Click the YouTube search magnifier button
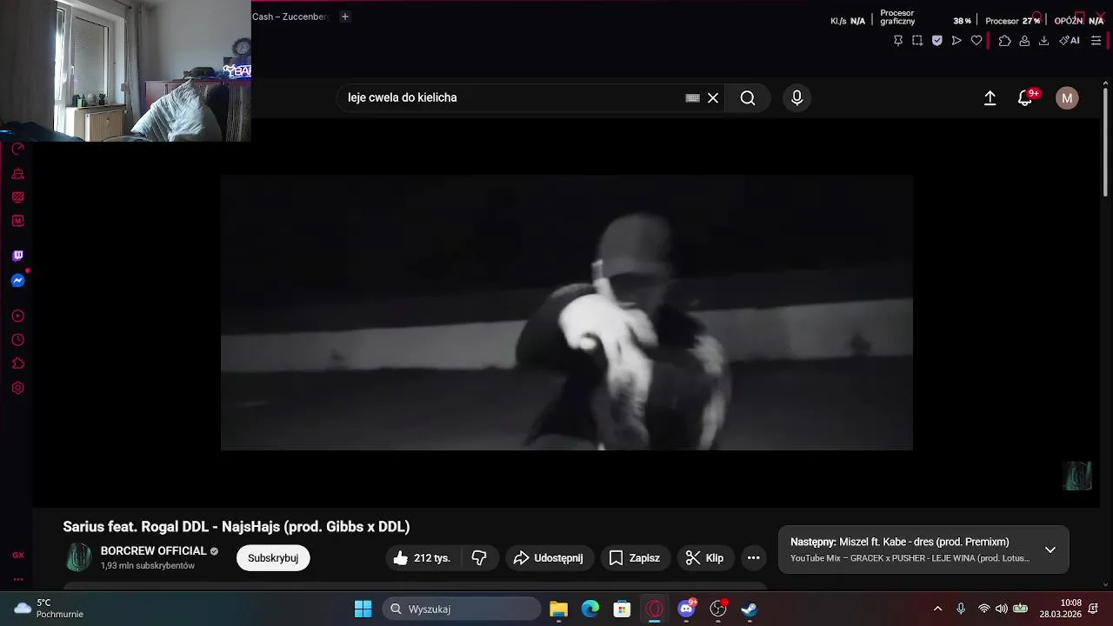 (748, 98)
